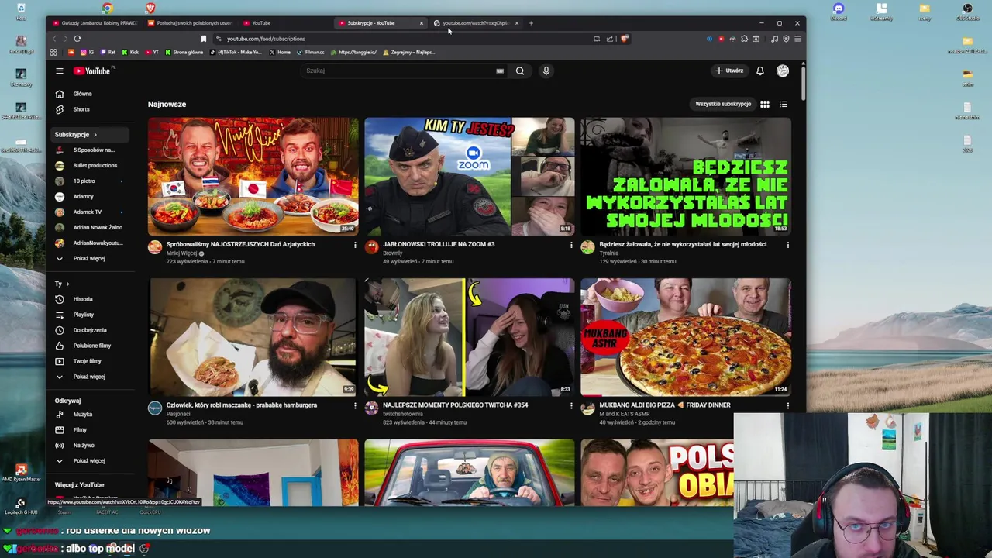Activate voice search microphone

click(546, 71)
